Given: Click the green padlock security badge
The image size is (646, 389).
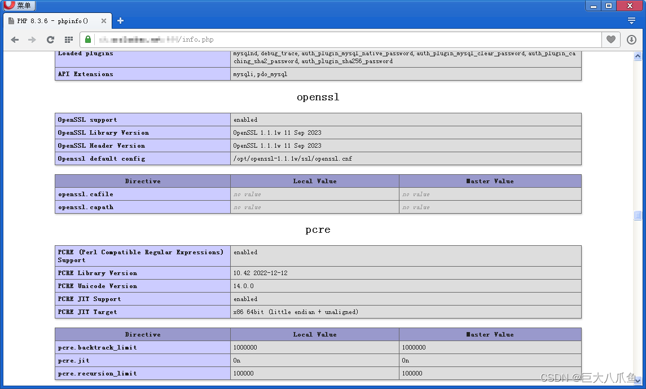Looking at the screenshot, I should click(87, 39).
